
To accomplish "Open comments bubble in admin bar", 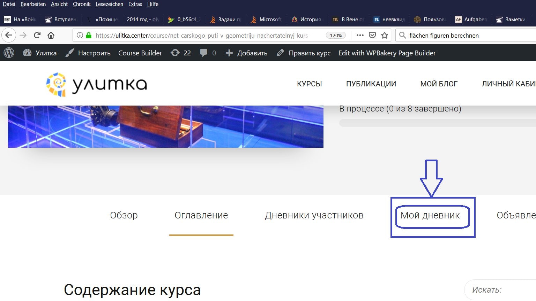I will click(x=208, y=53).
